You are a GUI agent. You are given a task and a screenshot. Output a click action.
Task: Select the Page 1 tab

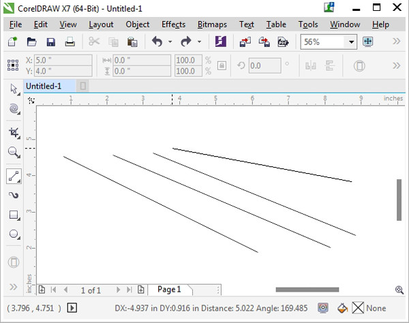(x=169, y=290)
